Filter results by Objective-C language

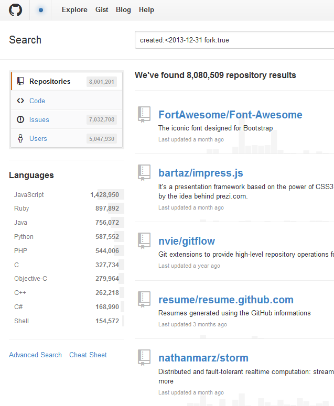click(30, 279)
